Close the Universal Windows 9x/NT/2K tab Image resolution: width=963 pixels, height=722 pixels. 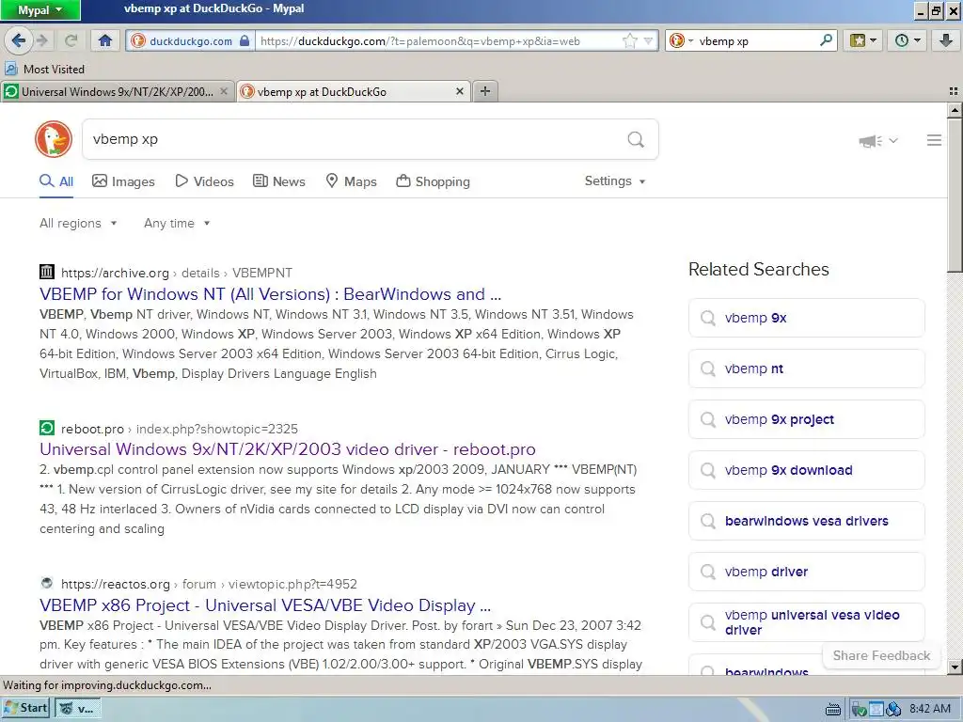[224, 91]
